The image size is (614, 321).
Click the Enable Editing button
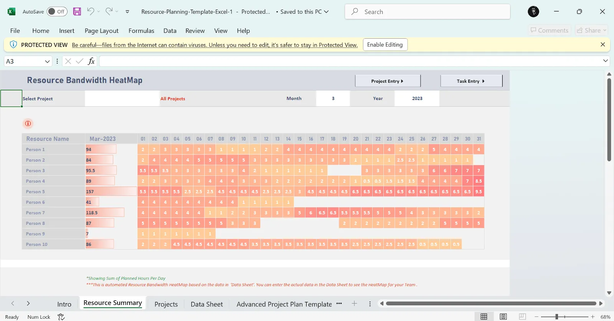pos(385,45)
